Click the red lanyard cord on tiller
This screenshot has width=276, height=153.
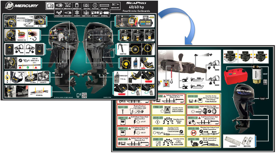pos(171,74)
